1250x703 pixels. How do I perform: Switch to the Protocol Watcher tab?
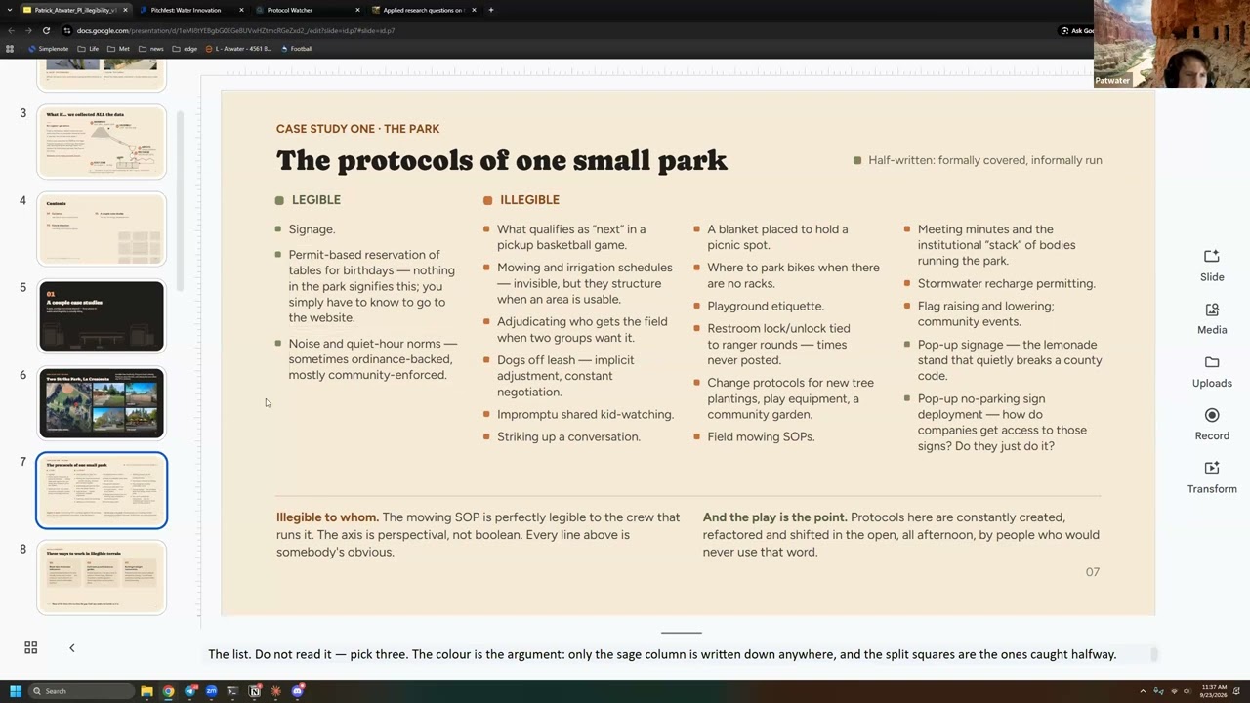point(306,10)
